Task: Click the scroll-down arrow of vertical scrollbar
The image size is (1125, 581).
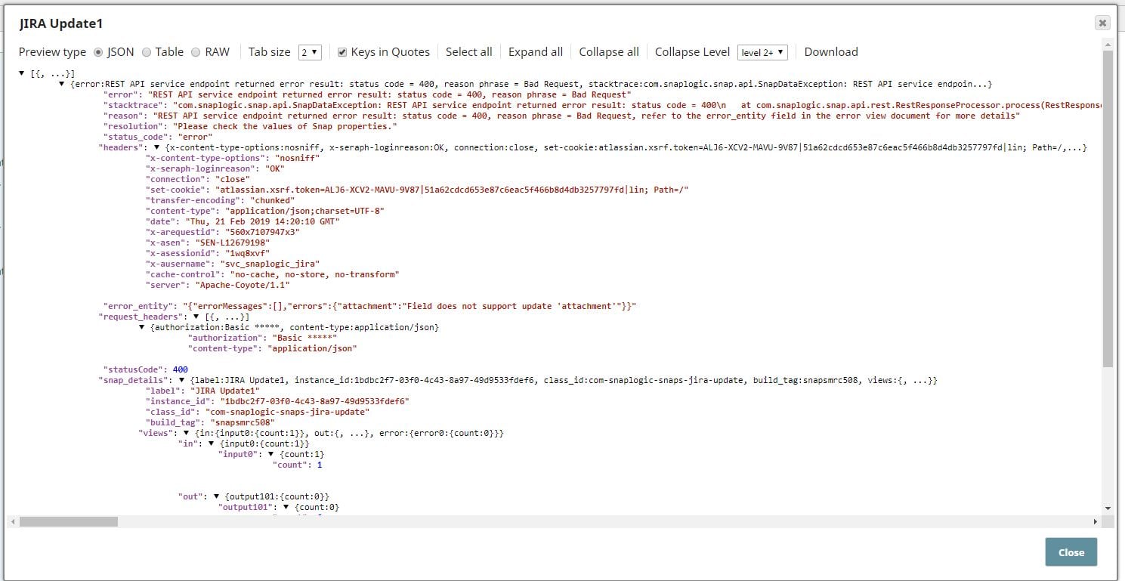Action: coord(1108,508)
